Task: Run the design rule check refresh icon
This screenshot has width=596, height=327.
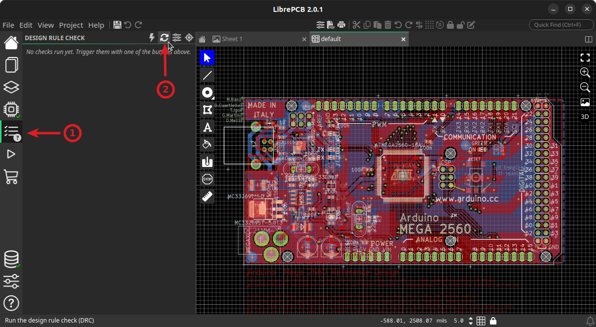Action: click(164, 38)
